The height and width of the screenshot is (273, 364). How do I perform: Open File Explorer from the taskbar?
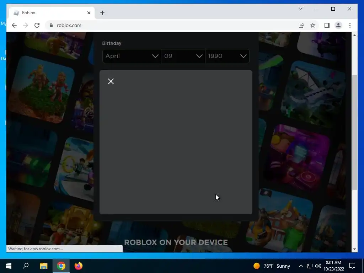[43, 266]
